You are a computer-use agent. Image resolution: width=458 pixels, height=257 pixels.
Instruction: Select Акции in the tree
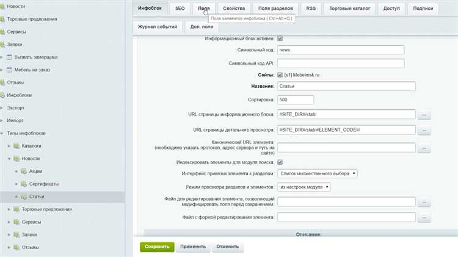pyautogui.click(x=35, y=171)
